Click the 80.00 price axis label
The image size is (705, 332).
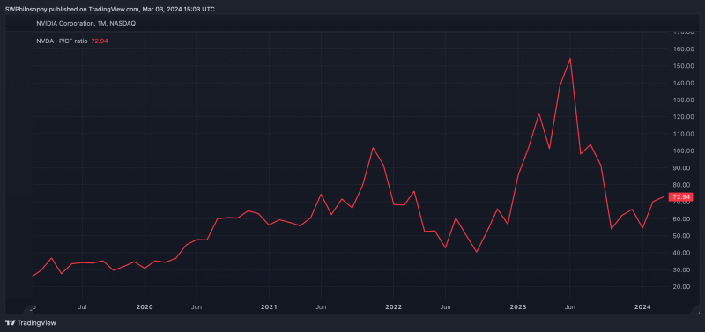[682, 185]
